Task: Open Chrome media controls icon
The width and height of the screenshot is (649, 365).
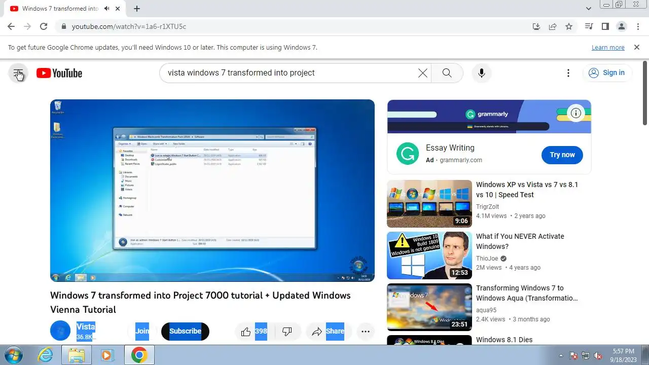Action: 589,26
